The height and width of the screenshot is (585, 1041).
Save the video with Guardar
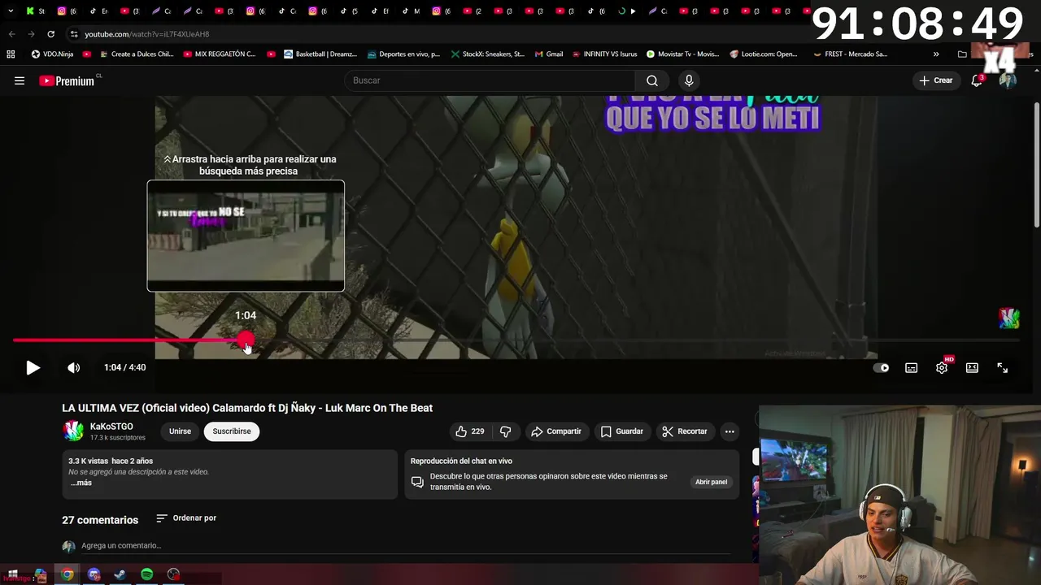(x=621, y=431)
